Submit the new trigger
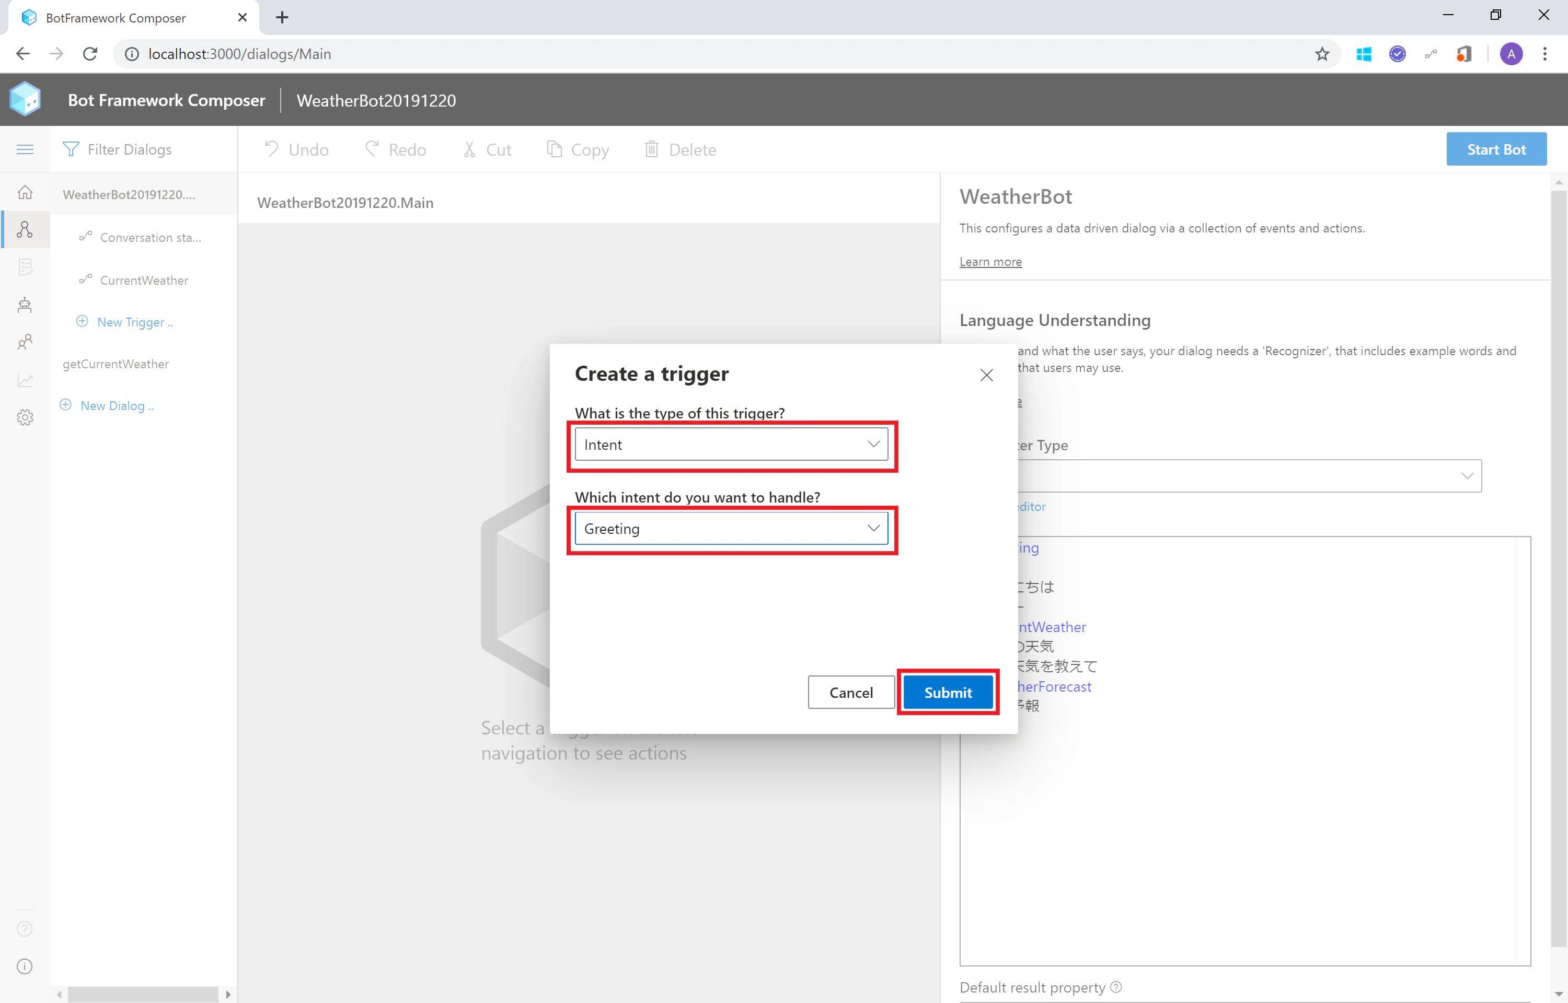Viewport: 1568px width, 1003px height. pos(948,692)
